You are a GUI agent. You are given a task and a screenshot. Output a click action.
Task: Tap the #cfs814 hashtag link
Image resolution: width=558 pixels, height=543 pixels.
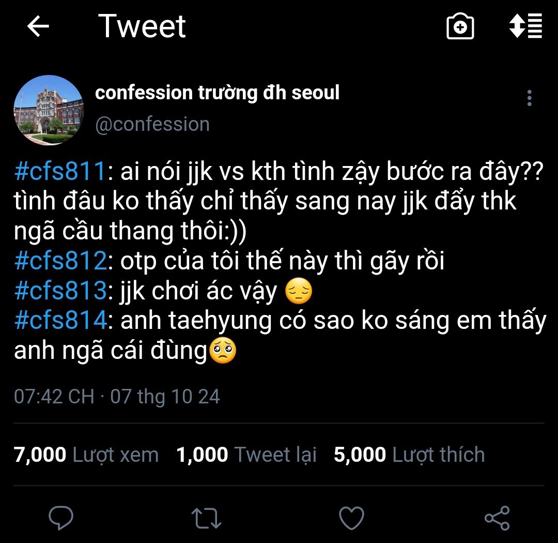pyautogui.click(x=60, y=321)
